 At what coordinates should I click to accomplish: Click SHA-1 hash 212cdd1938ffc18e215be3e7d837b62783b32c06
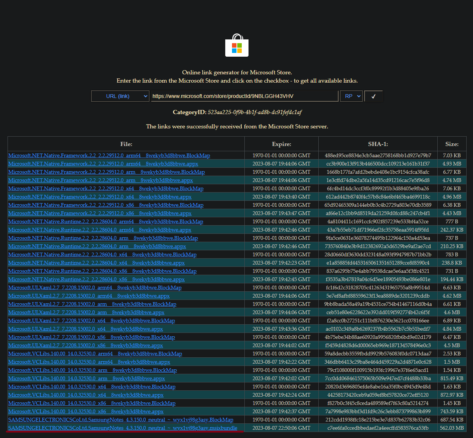pos(378,420)
